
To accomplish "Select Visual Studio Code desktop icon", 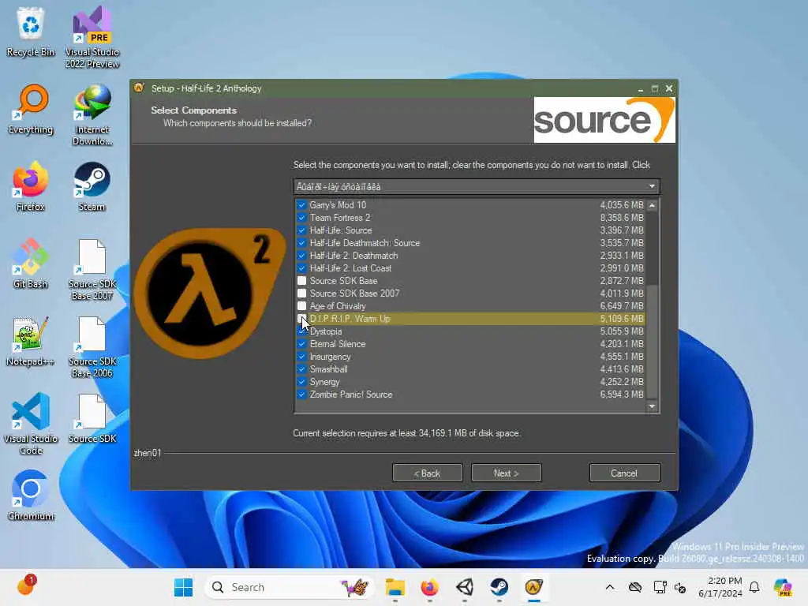I will point(31,424).
